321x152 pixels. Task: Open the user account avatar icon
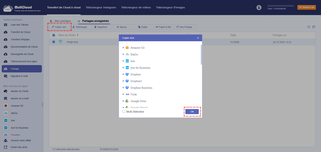coord(259,7)
